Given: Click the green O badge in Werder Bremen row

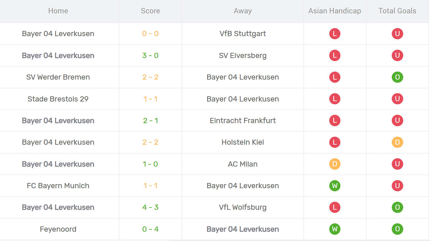Looking at the screenshot, I should point(397,77).
